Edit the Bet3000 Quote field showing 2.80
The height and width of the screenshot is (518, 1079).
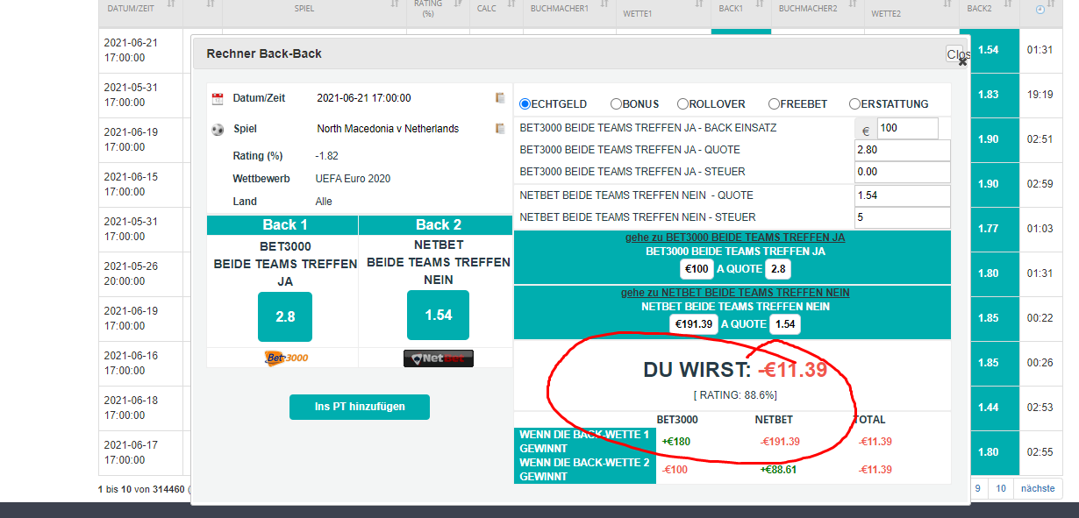903,150
